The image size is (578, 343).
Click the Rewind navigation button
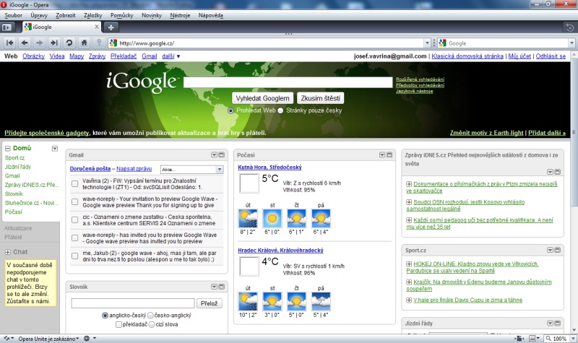click(x=10, y=43)
